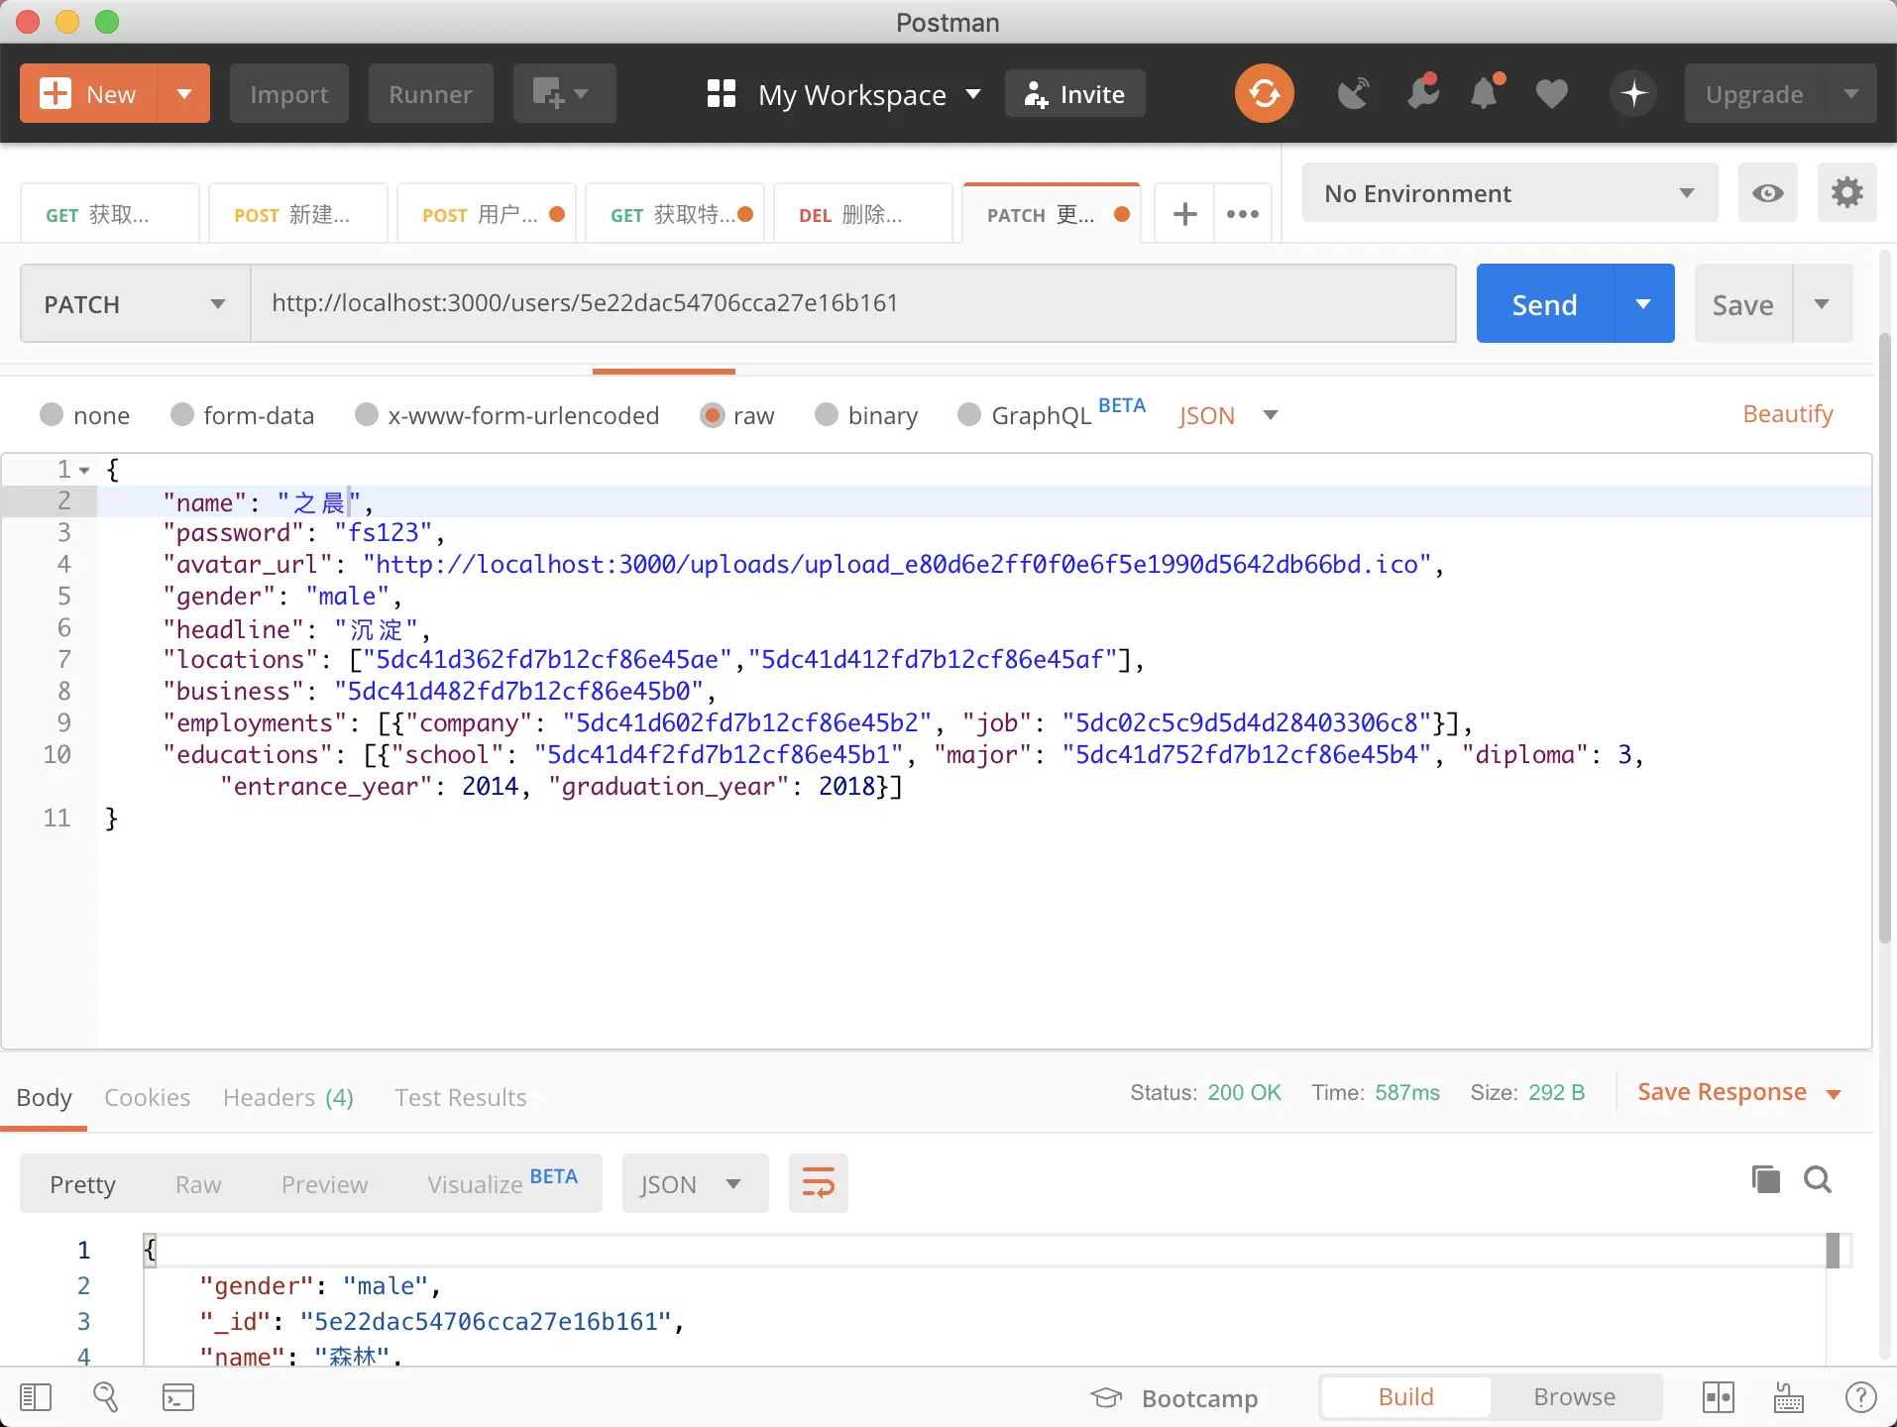Switch footer toggle to Build

tap(1405, 1397)
